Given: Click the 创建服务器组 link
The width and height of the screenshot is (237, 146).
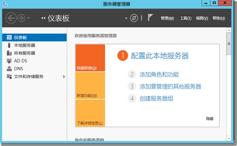Looking at the screenshot, I should pyautogui.click(x=156, y=99).
